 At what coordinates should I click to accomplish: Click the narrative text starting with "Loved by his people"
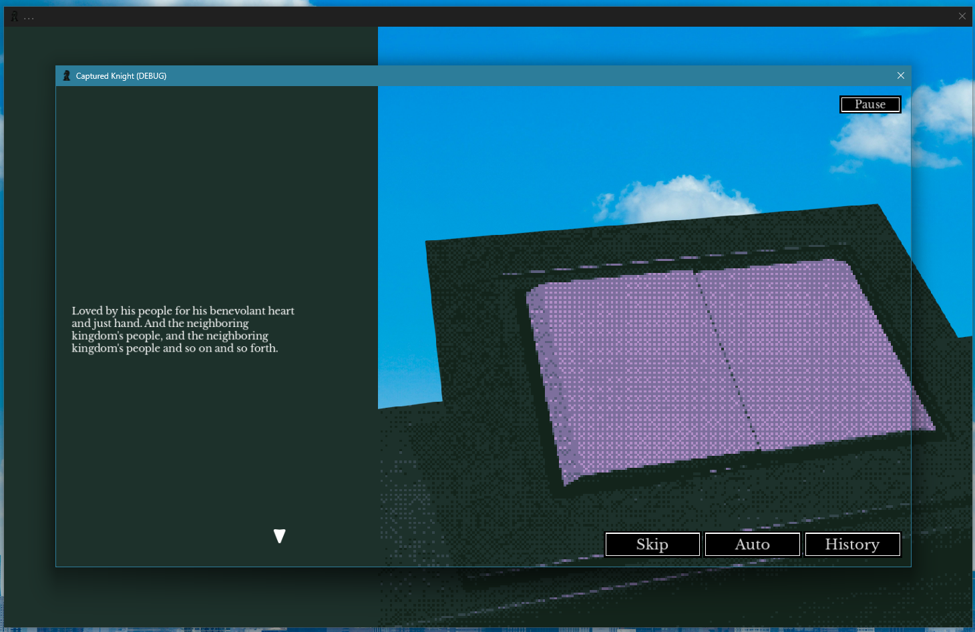(183, 329)
